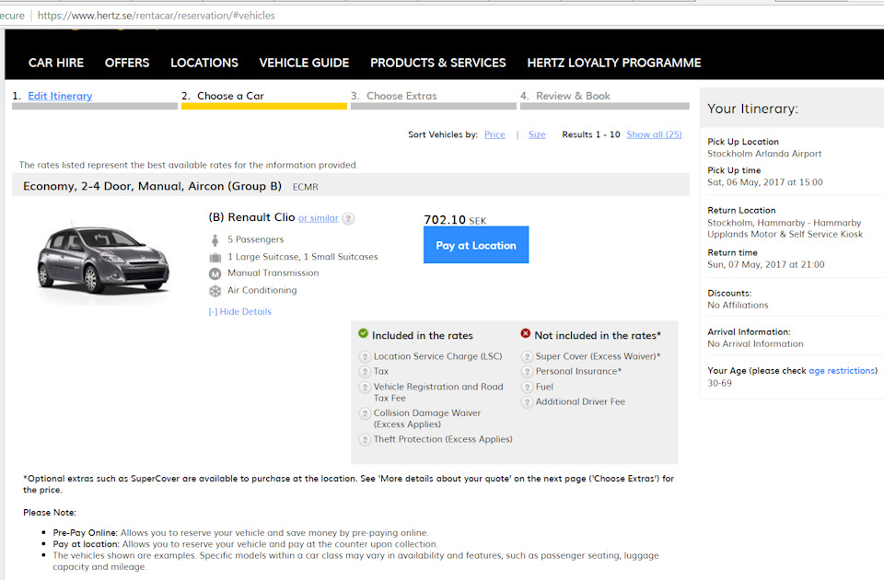The image size is (884, 580).
Task: Click help icon for Additional Driver Fee
Action: coord(527,402)
